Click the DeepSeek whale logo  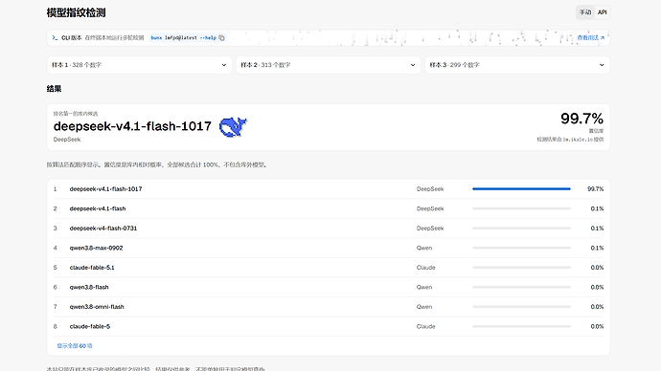coord(233,126)
